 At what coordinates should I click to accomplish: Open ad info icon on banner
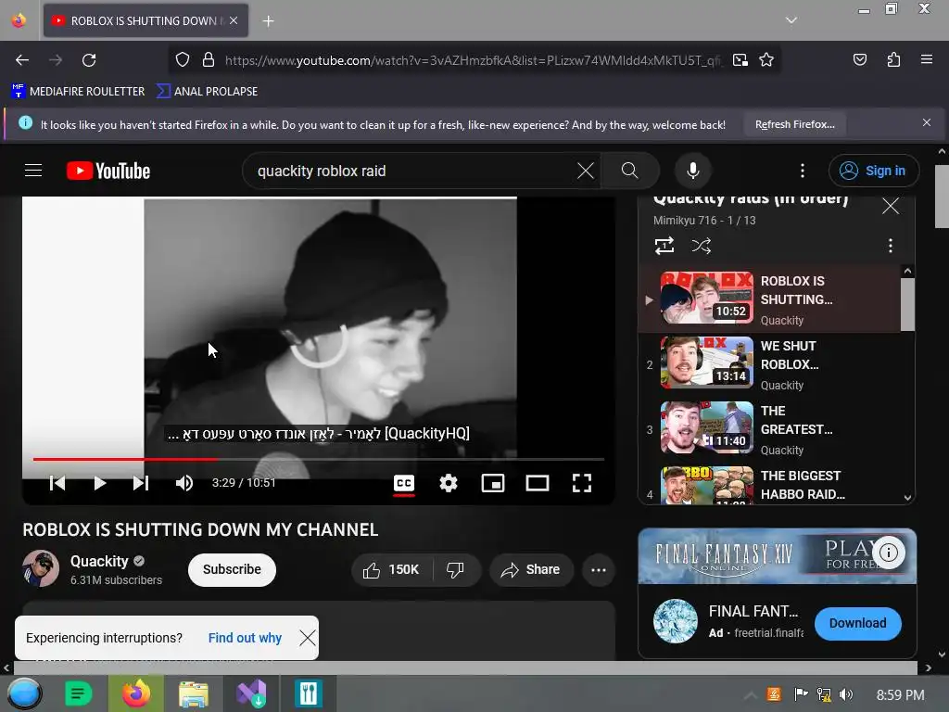pos(888,553)
